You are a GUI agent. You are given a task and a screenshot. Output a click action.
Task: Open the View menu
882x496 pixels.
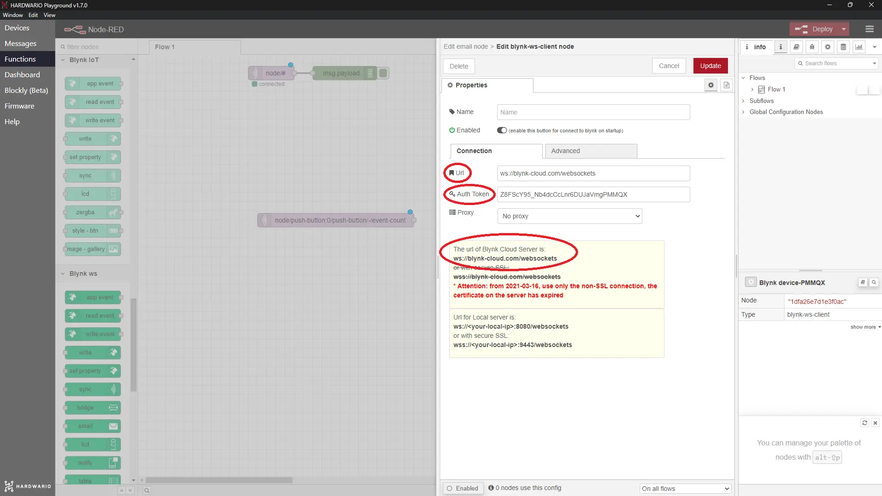50,15
